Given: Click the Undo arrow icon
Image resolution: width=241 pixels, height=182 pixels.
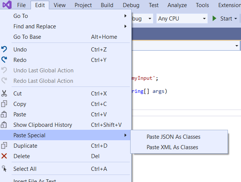Looking at the screenshot, I should point(4,49).
